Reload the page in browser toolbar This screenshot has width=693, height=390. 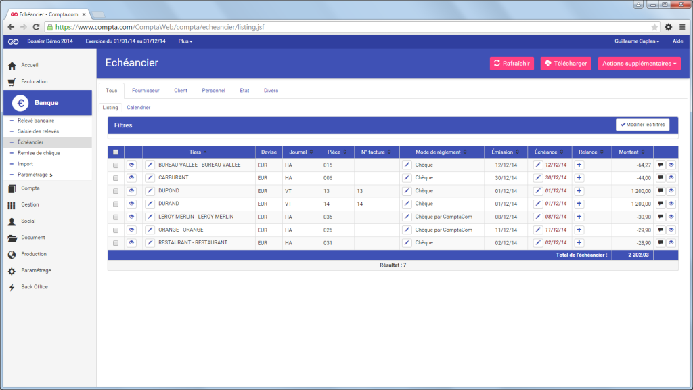37,27
